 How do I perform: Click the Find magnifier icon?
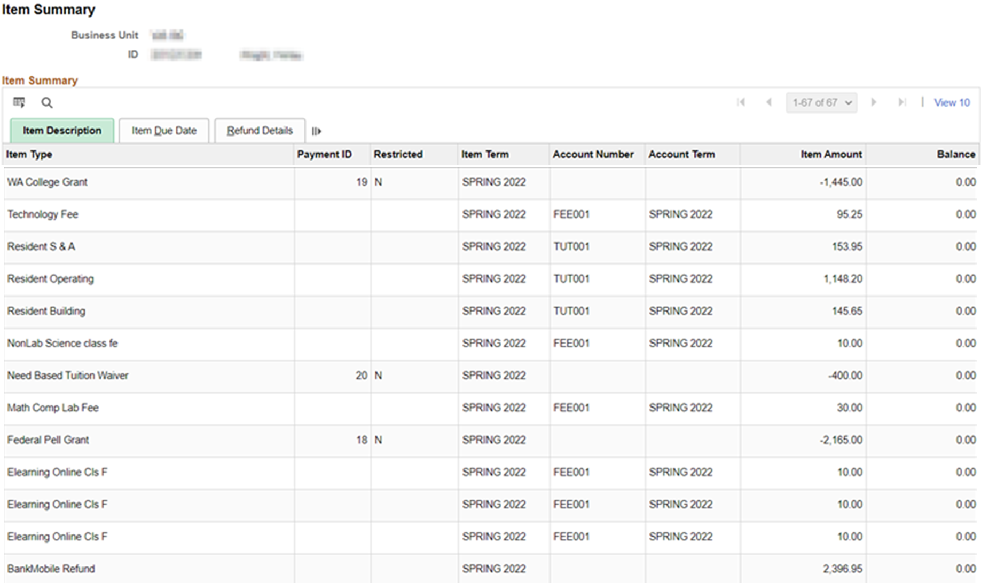click(47, 103)
